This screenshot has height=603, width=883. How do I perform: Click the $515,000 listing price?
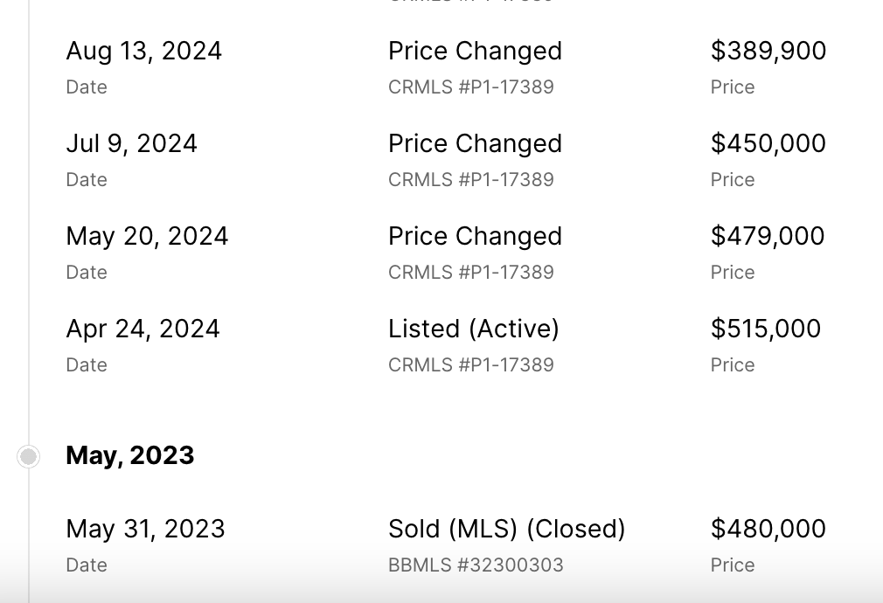coord(766,329)
